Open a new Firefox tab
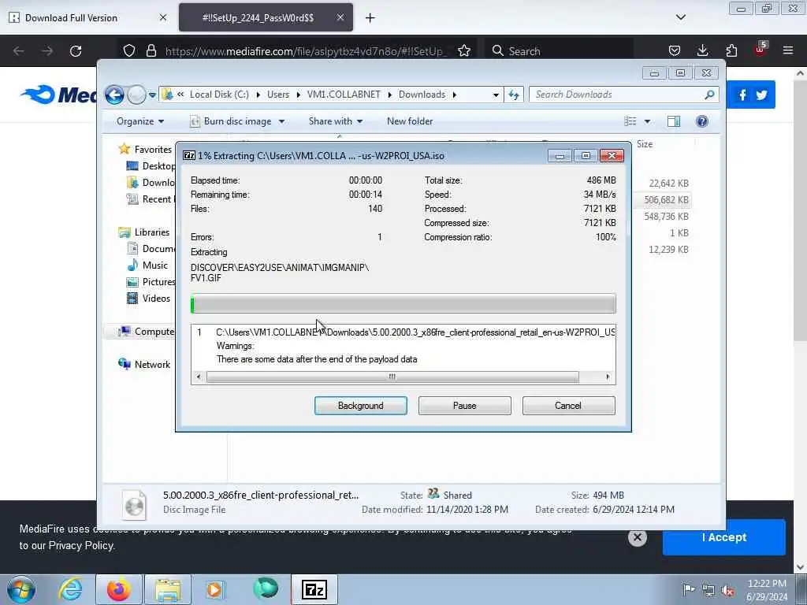 coord(370,18)
